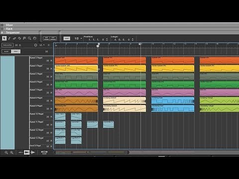Click the zoom-to-fit arrows icon
The width and height of the screenshot is (239, 179).
click(x=44, y=152)
